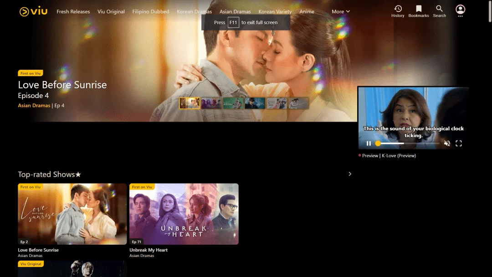Select the first banner carousel thumbnail
This screenshot has height=277, width=492.
[x=190, y=103]
